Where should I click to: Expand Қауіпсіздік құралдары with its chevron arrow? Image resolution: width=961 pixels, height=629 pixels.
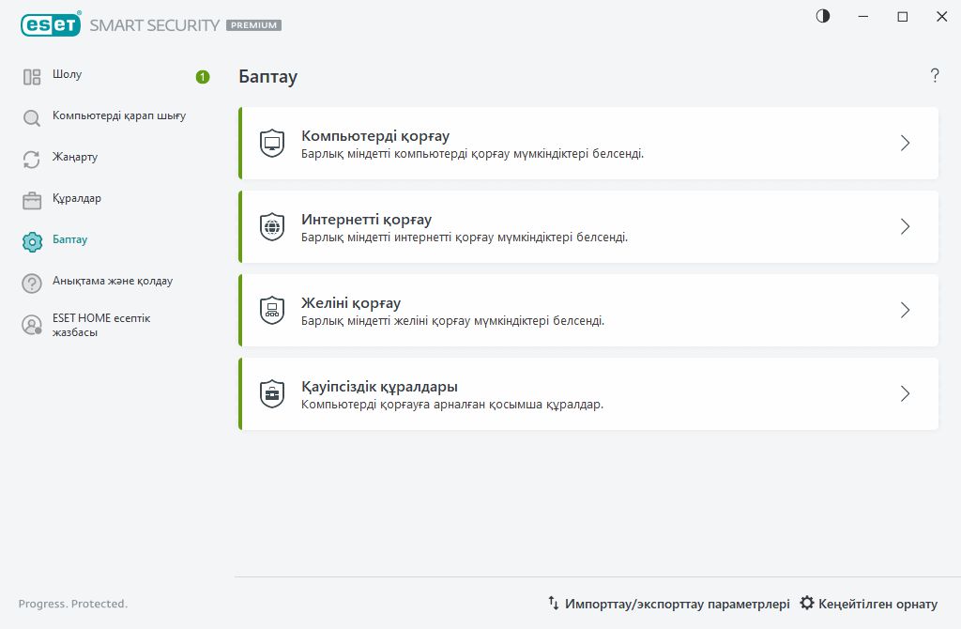(x=905, y=394)
